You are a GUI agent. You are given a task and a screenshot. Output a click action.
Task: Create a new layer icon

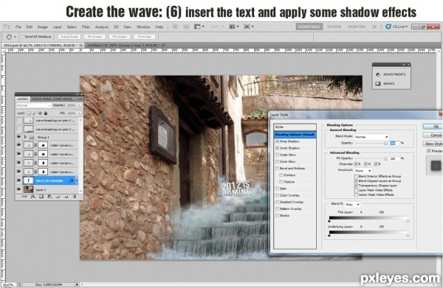tap(66, 197)
